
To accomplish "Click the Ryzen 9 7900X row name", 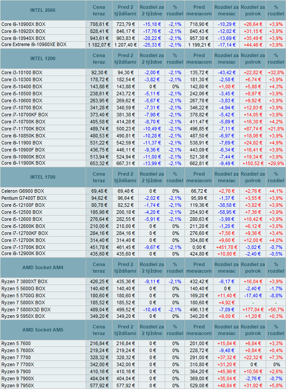I will tap(18, 378).
